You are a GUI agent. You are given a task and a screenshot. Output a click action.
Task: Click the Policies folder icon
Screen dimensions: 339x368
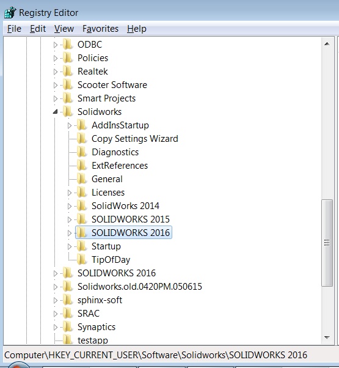(x=68, y=57)
